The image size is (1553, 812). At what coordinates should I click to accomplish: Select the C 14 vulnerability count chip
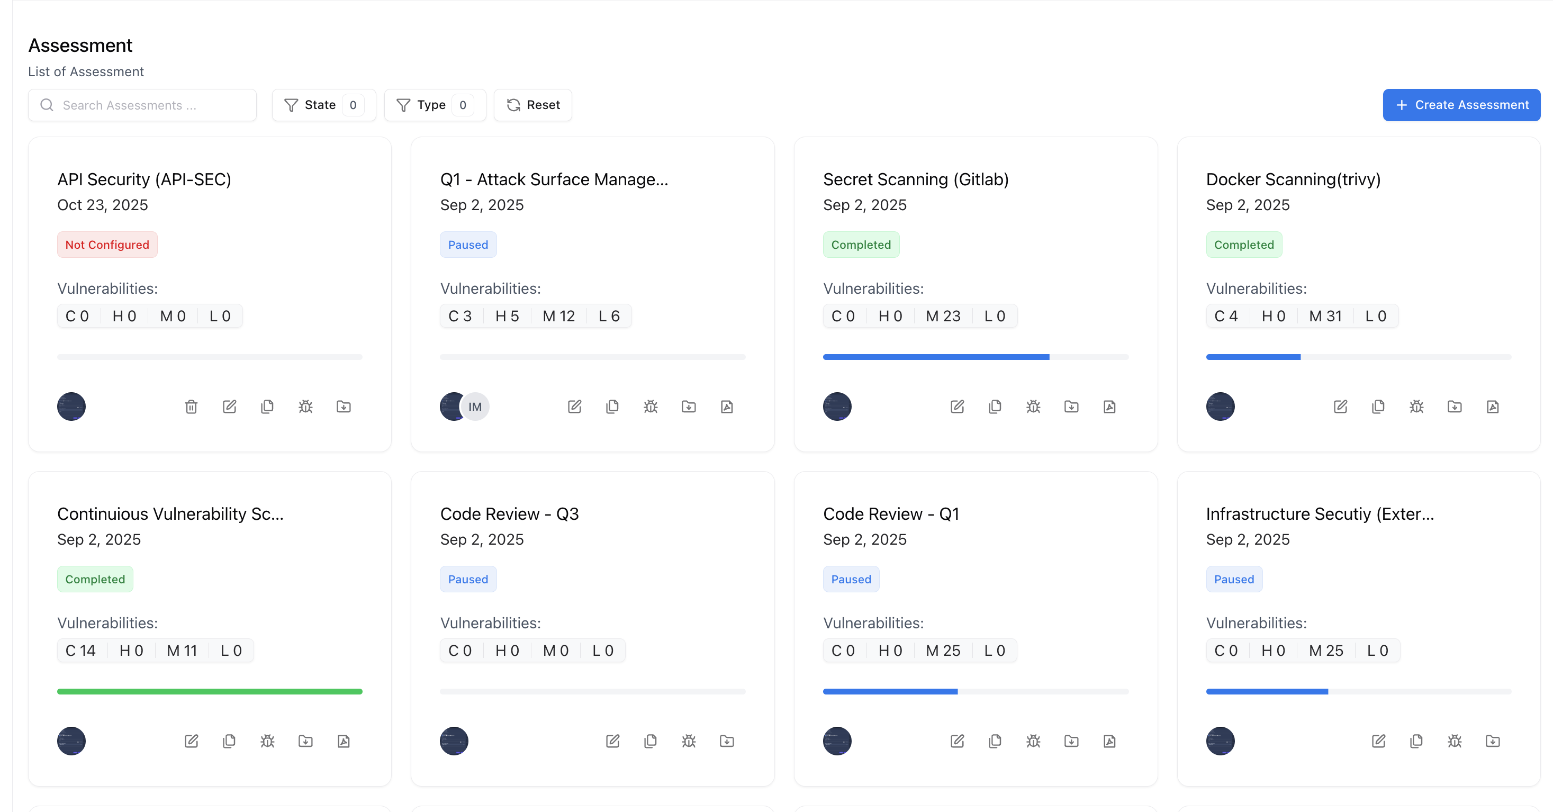click(80, 650)
